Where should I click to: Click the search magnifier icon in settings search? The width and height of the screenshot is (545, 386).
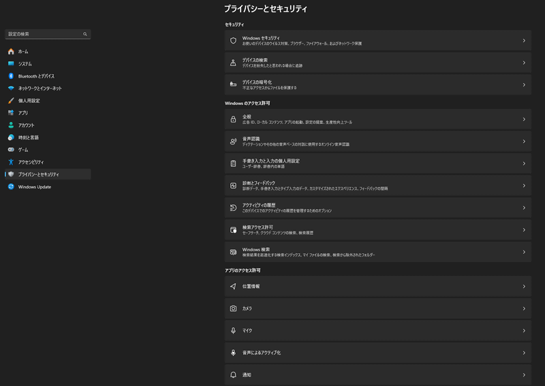(x=84, y=34)
